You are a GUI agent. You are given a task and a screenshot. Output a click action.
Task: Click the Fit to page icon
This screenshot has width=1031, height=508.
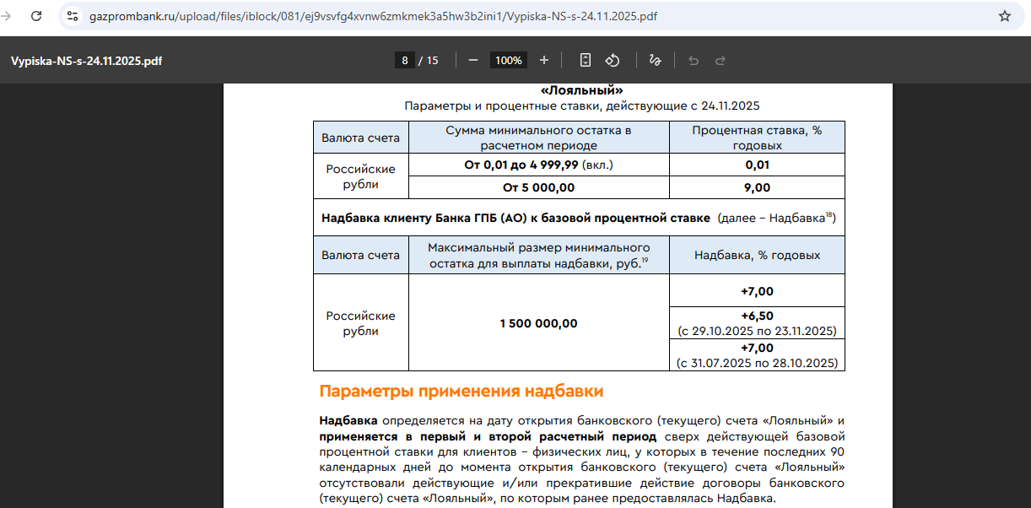pos(586,60)
